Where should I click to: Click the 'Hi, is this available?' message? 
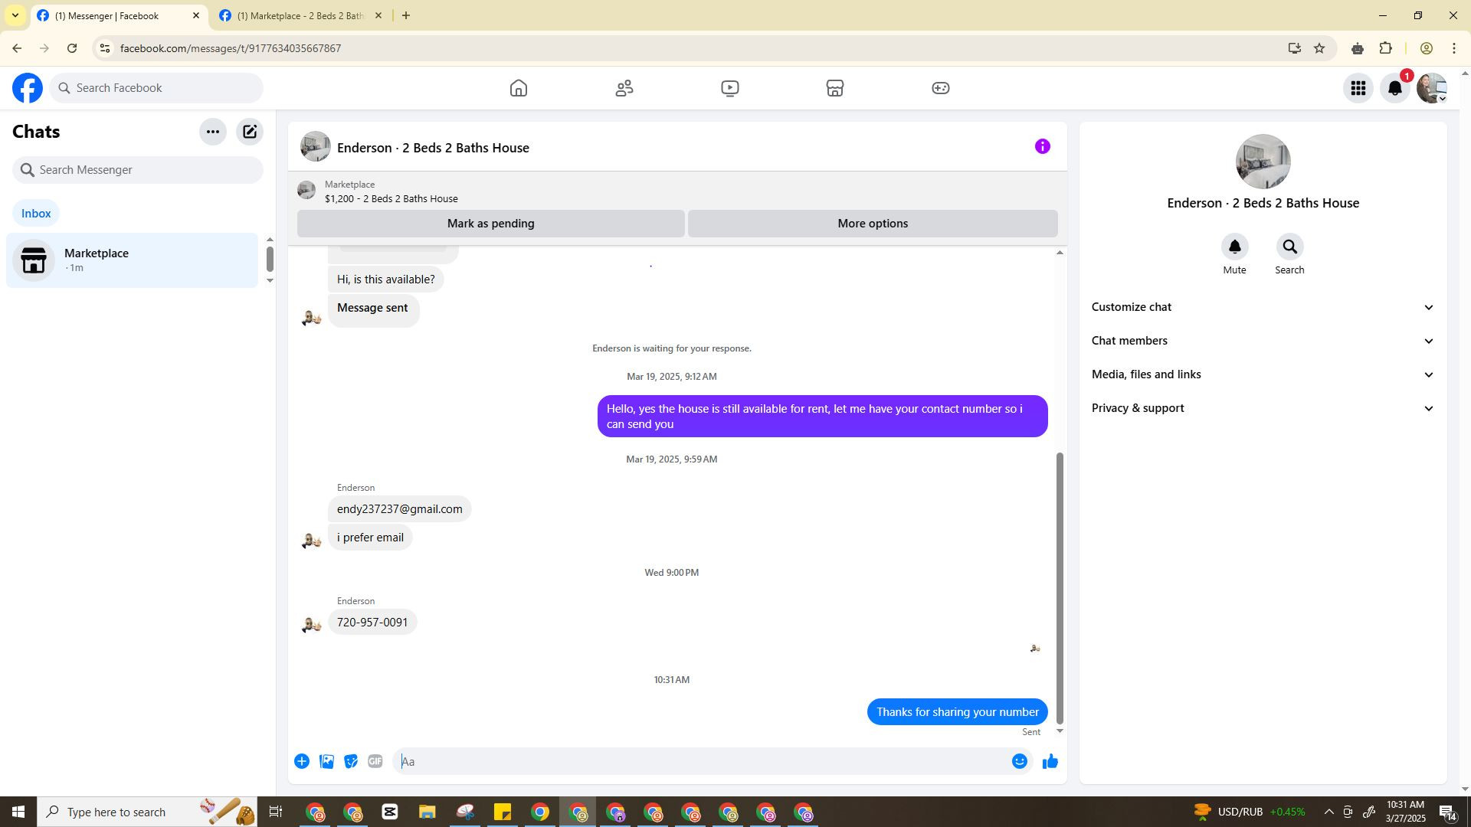385,279
